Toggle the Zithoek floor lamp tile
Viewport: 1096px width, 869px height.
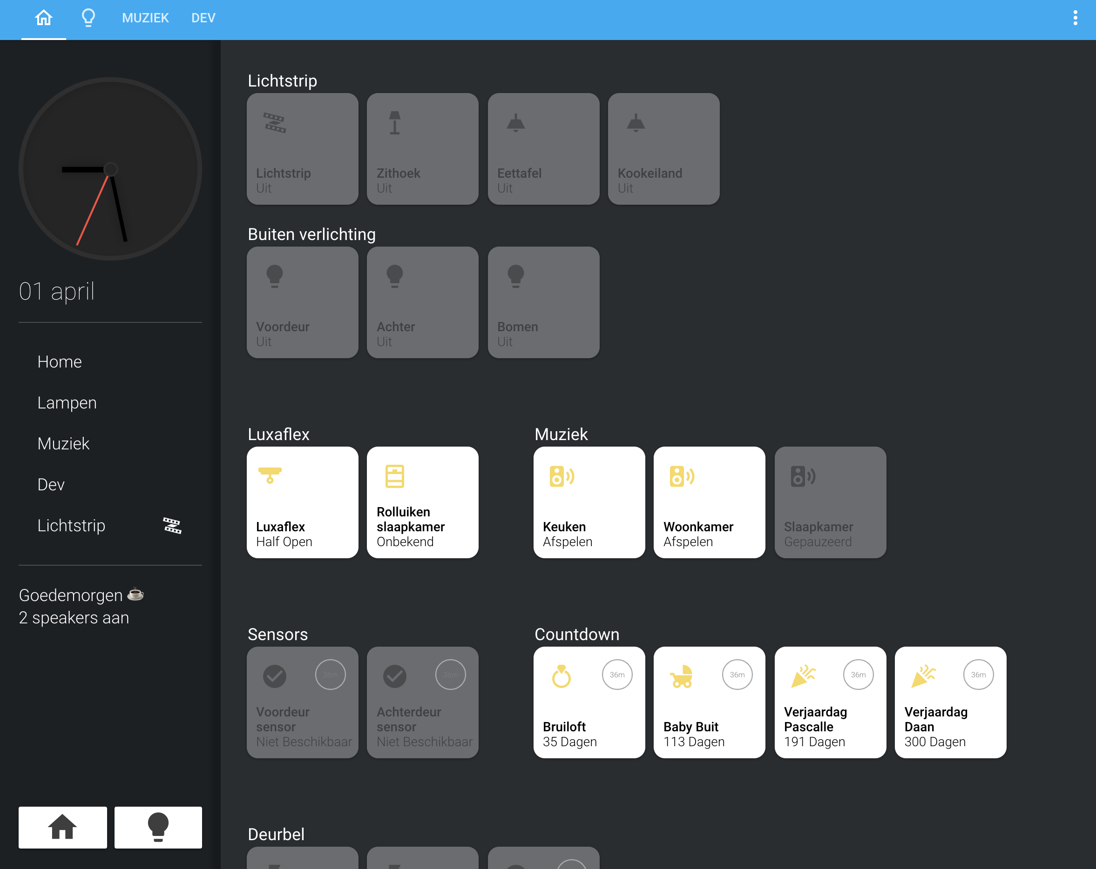pos(422,149)
